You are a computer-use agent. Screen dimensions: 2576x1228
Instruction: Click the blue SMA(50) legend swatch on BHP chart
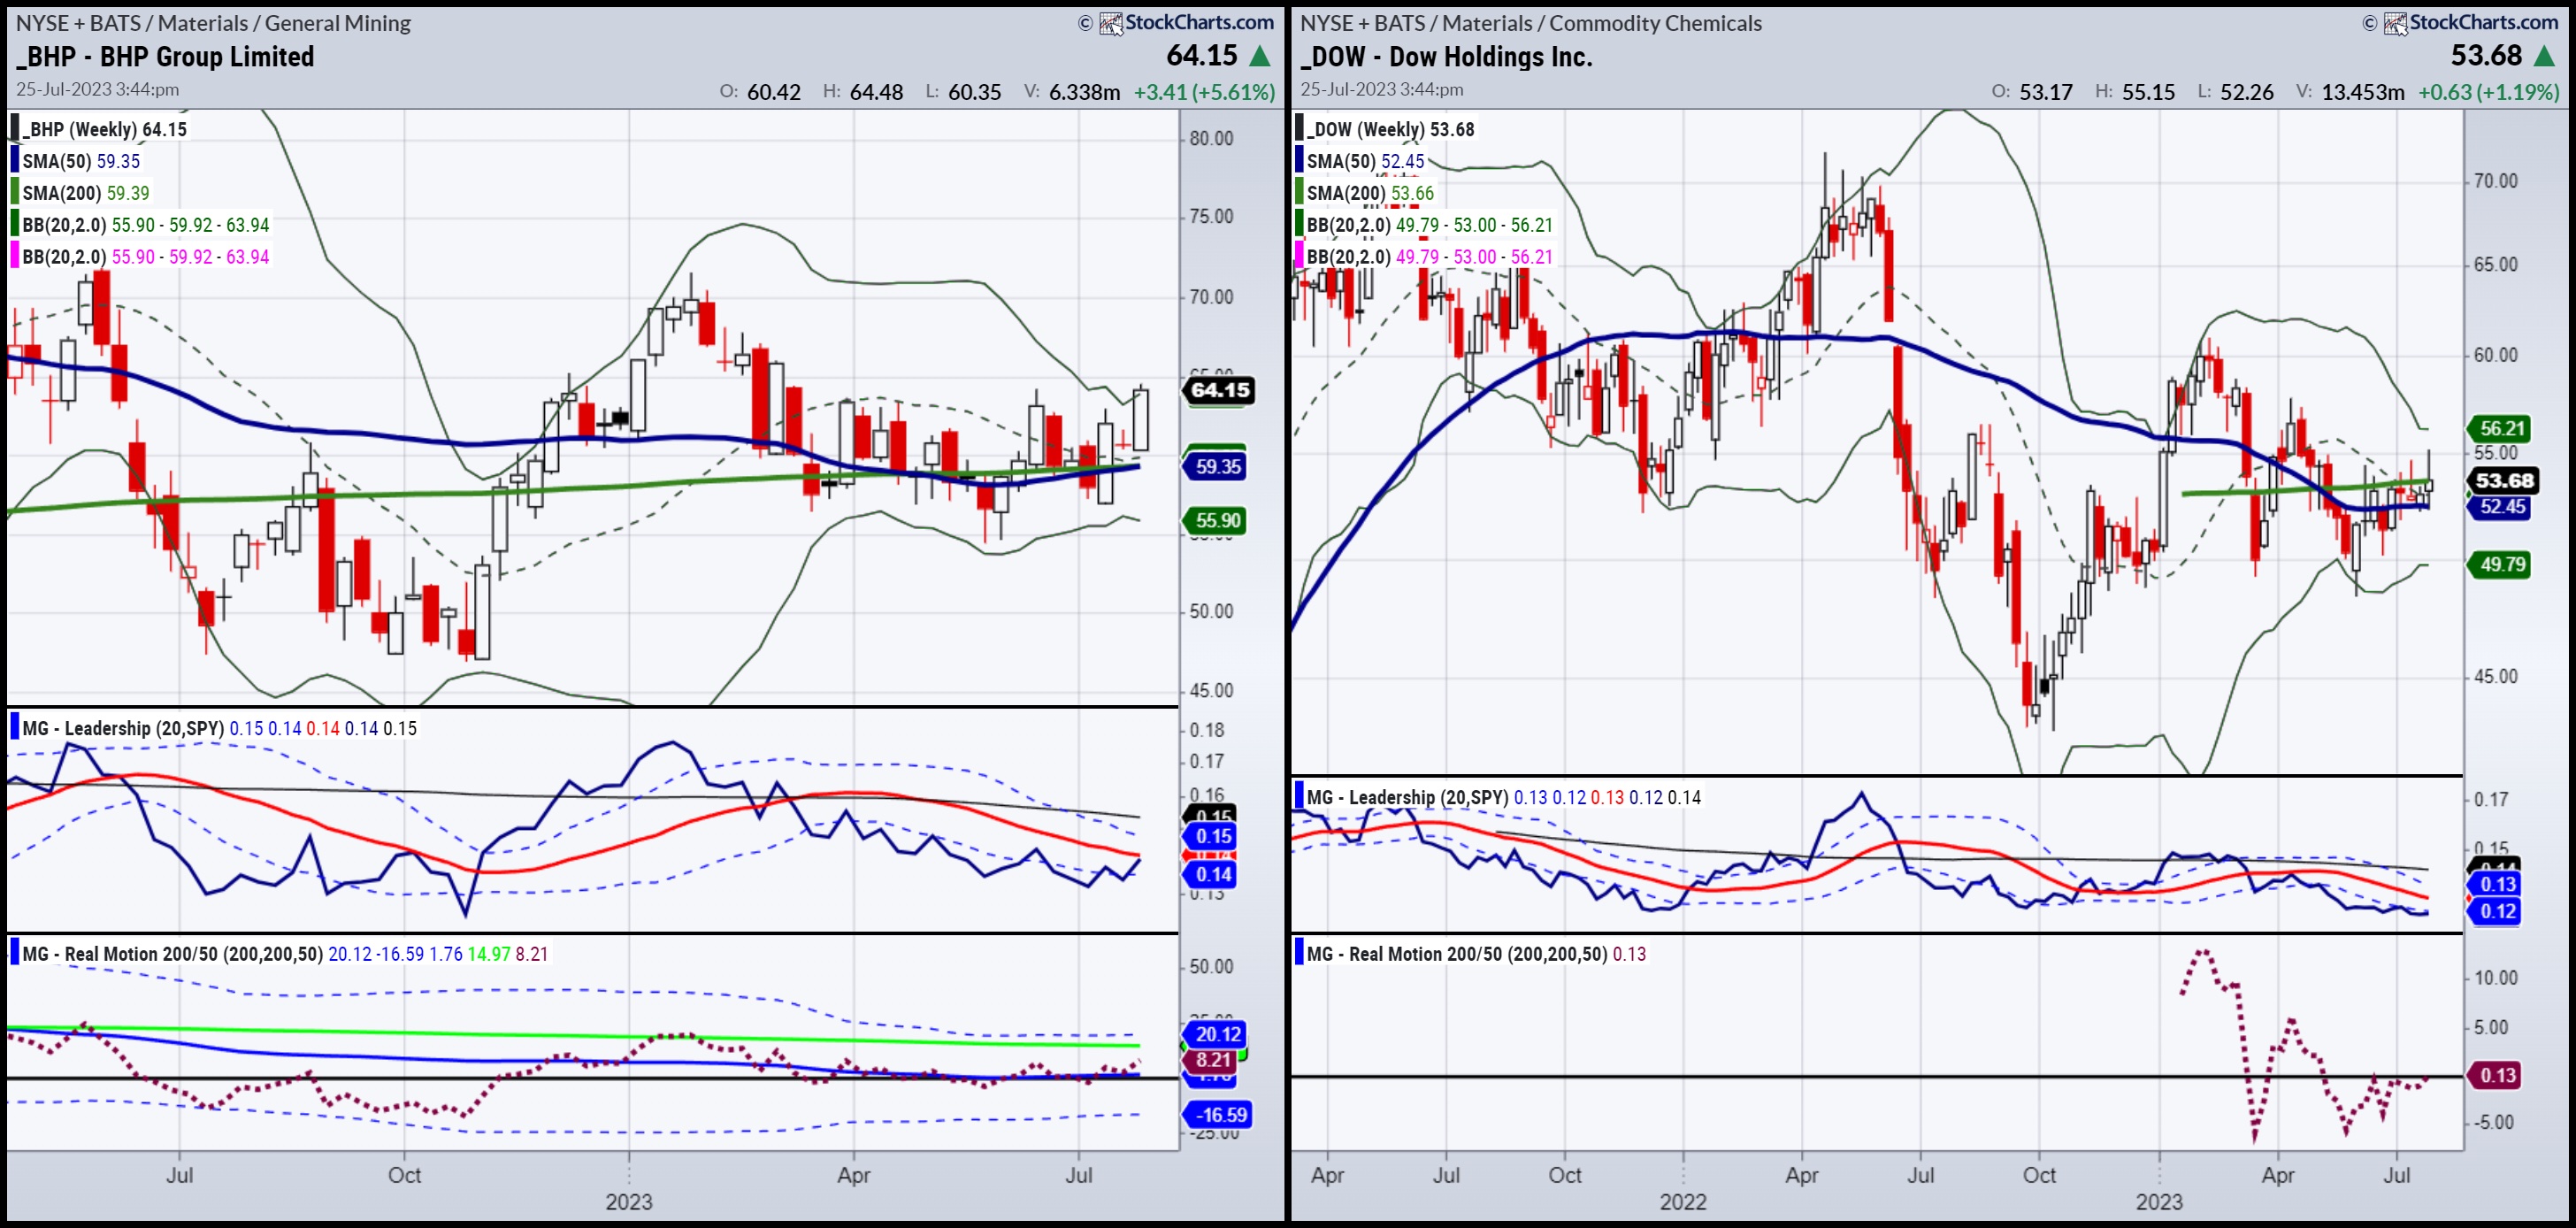[x=15, y=161]
